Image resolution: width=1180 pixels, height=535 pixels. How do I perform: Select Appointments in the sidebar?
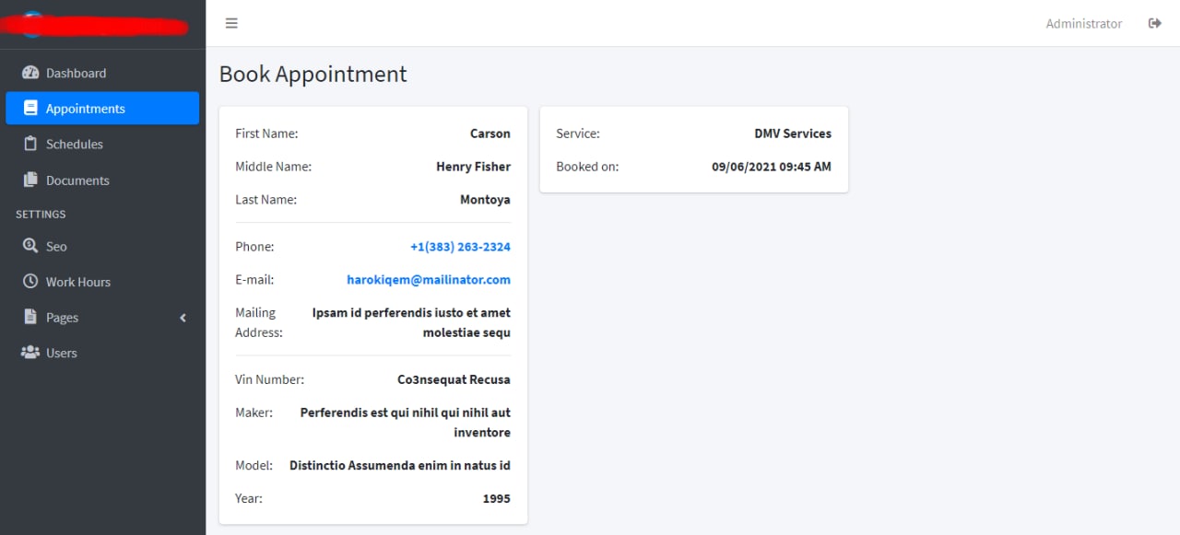pyautogui.click(x=102, y=108)
